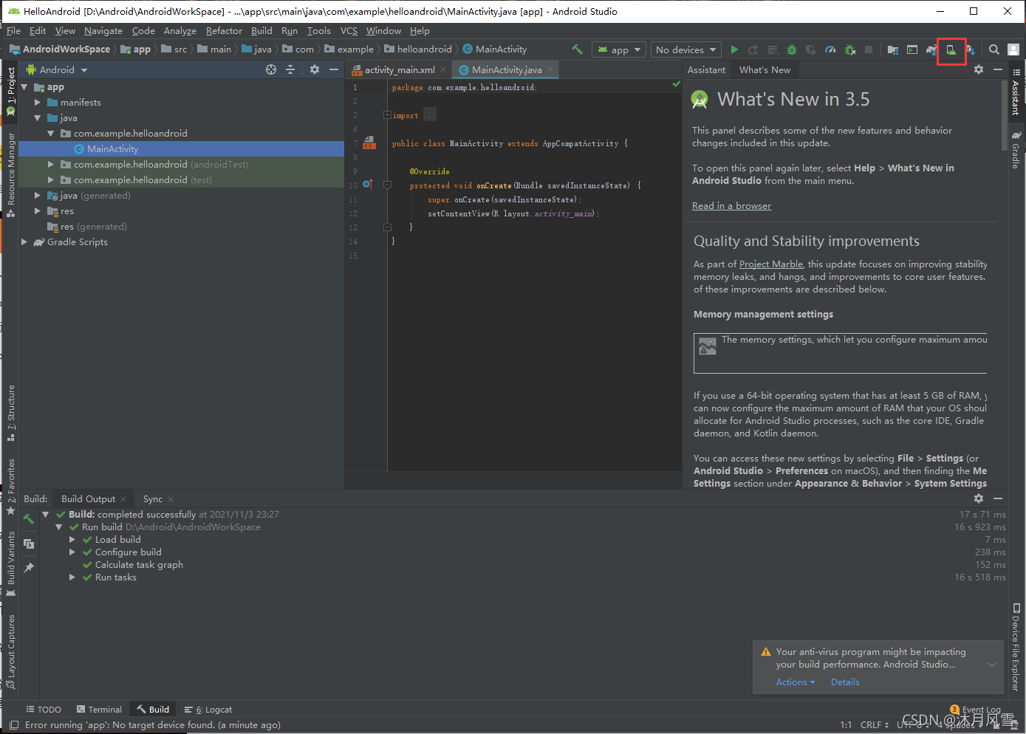Expand the Run tasks node

(x=72, y=577)
